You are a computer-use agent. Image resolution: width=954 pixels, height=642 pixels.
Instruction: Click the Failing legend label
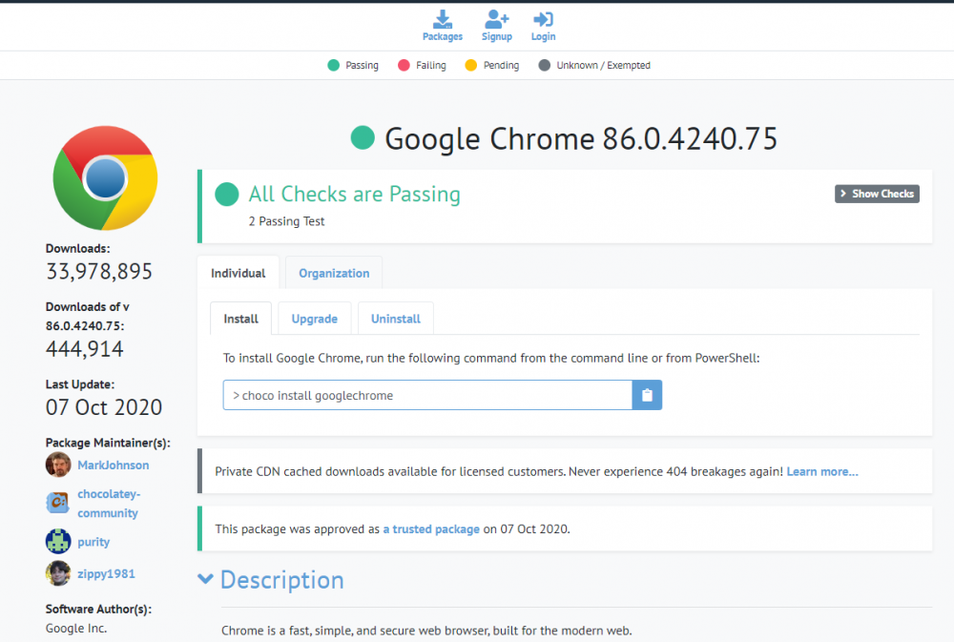[431, 65]
